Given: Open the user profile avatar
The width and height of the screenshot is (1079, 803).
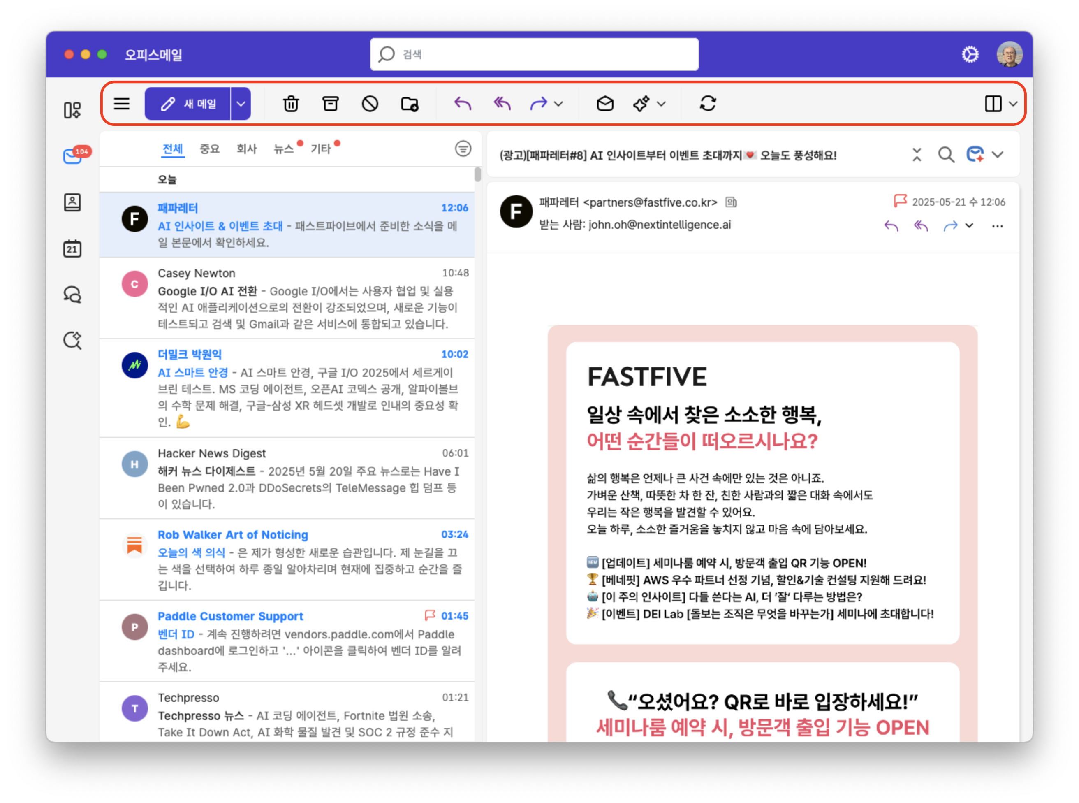Looking at the screenshot, I should coord(1010,54).
